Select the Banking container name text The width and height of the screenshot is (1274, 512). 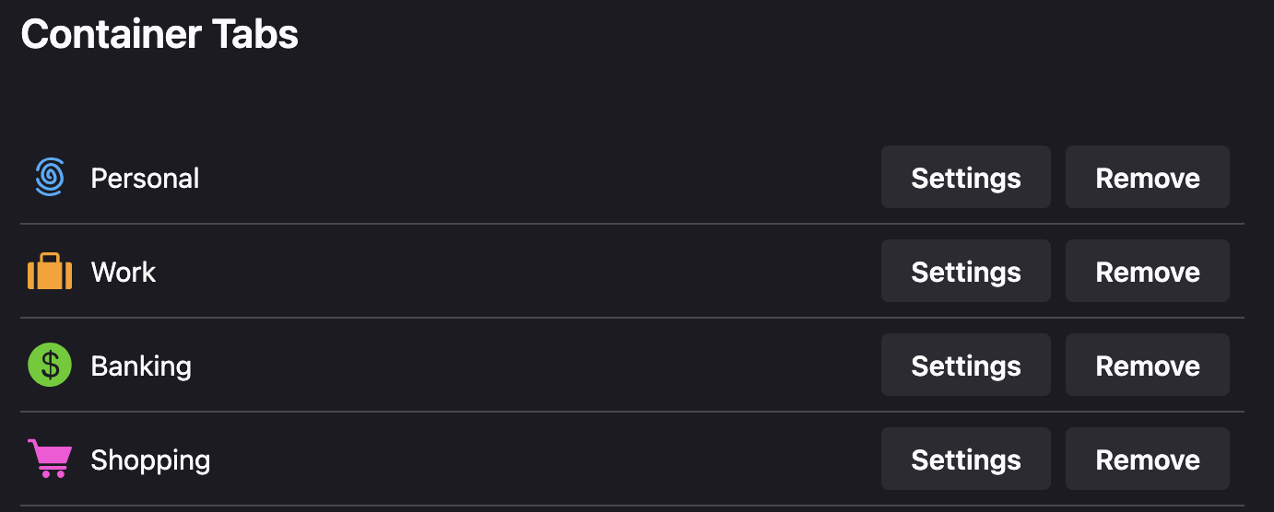click(141, 366)
